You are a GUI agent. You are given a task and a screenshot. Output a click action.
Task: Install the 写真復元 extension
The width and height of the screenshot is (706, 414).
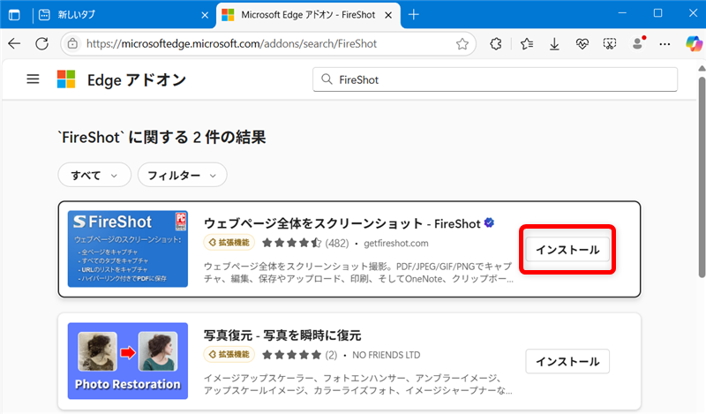coord(567,361)
